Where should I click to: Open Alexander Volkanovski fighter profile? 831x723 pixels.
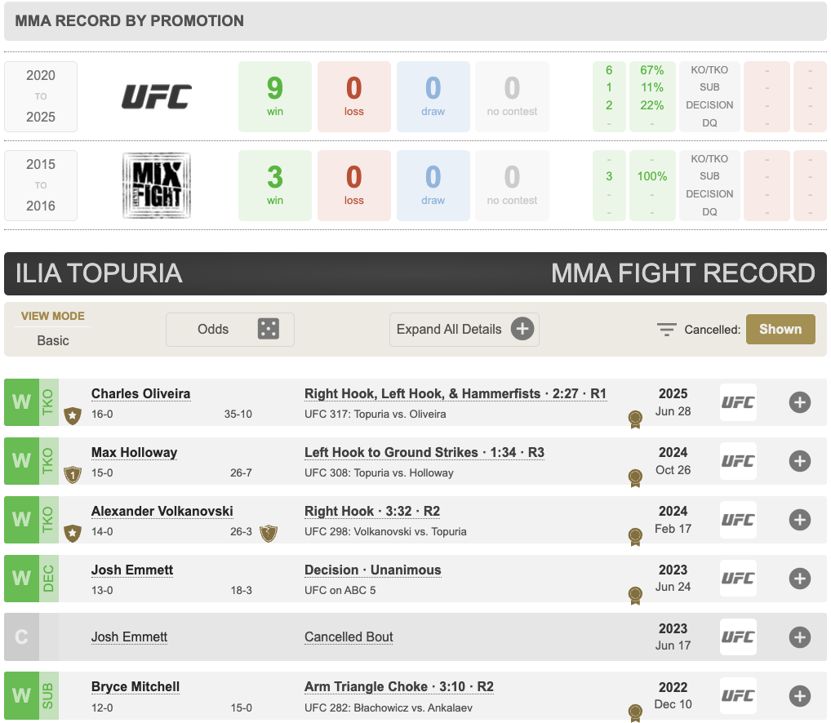coord(162,511)
